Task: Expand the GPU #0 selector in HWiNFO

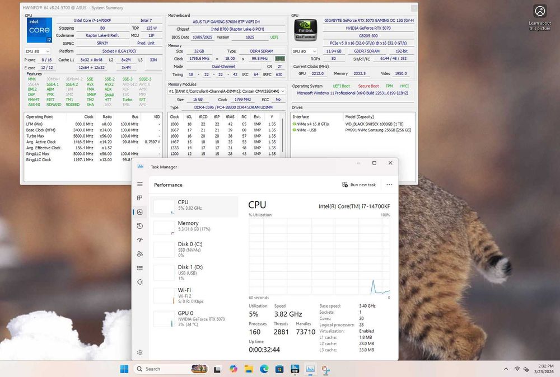Action: point(304,51)
